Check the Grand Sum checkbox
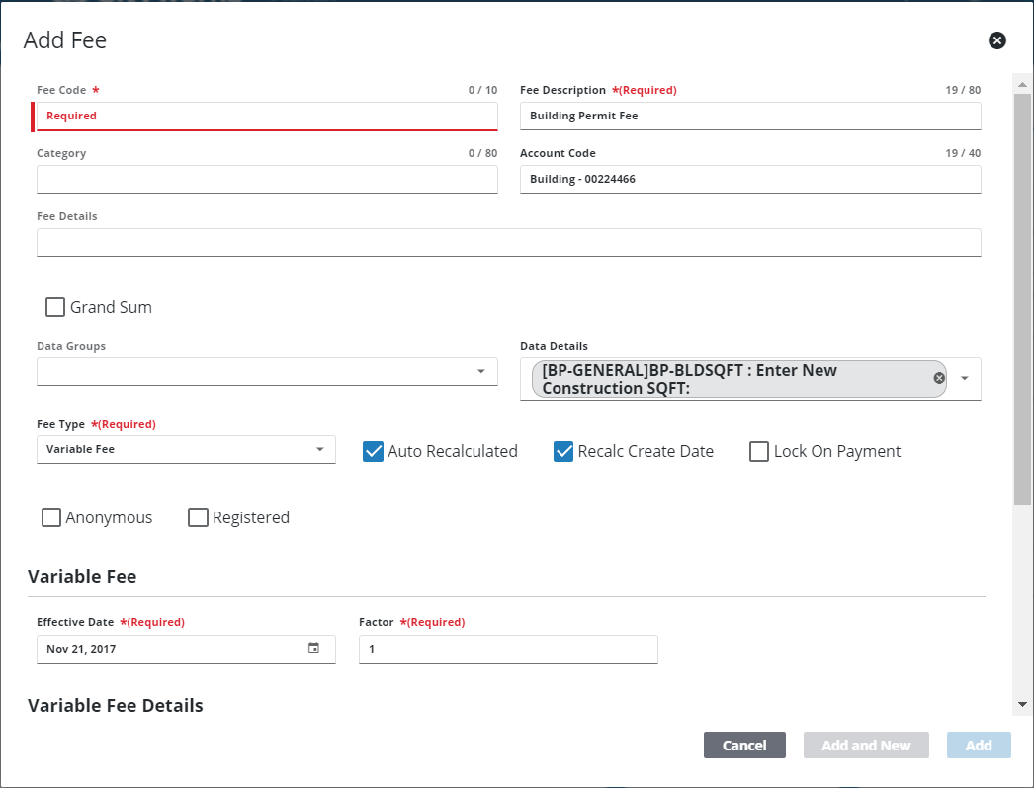 55,307
